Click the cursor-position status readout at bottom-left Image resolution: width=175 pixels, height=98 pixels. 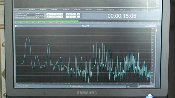[x=22, y=86]
